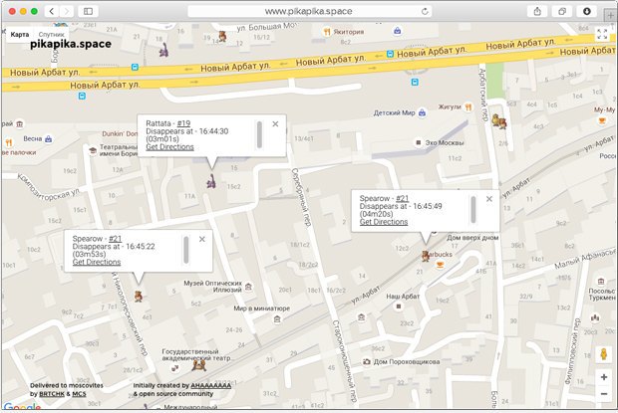Open Safari's share menu icon
Screen dimensions: 618x413
click(x=537, y=11)
